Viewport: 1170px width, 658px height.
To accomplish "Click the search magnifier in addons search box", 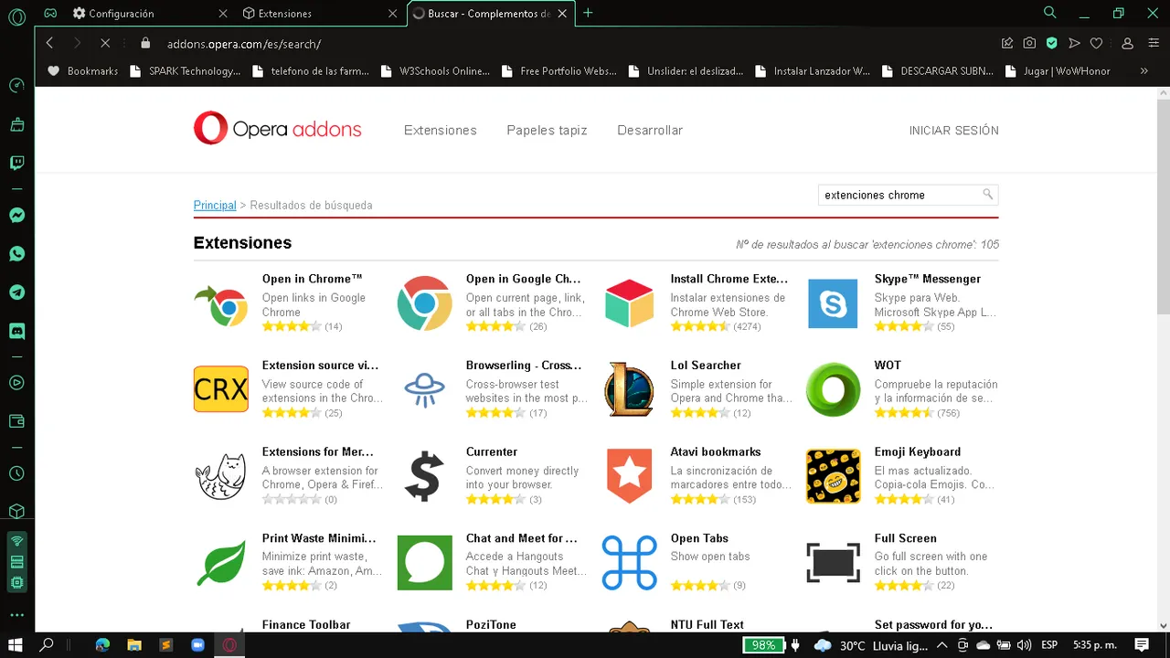I will (x=987, y=195).
